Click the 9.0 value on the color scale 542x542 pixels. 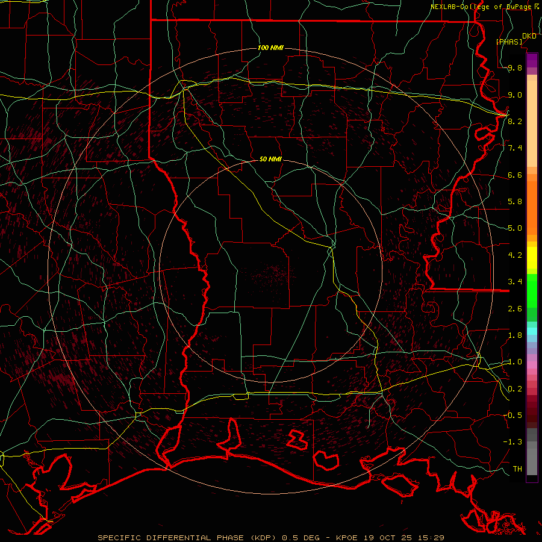tap(515, 95)
